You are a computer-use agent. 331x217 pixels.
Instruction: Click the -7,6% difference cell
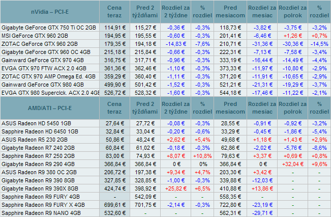tap(202, 44)
